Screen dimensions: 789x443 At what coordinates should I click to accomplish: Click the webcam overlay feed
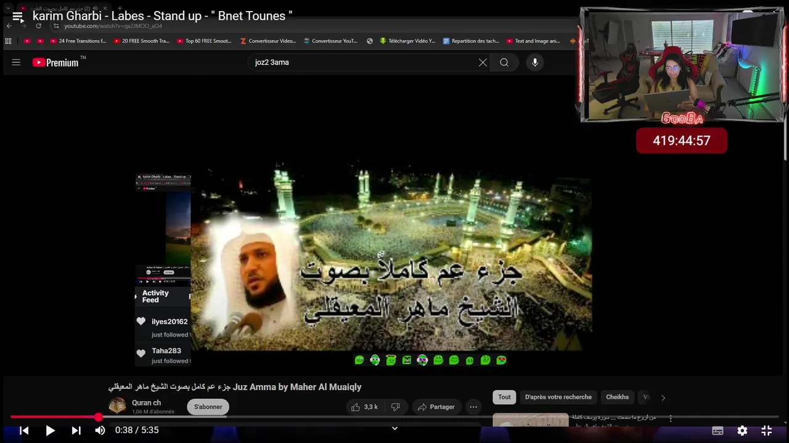pos(682,65)
